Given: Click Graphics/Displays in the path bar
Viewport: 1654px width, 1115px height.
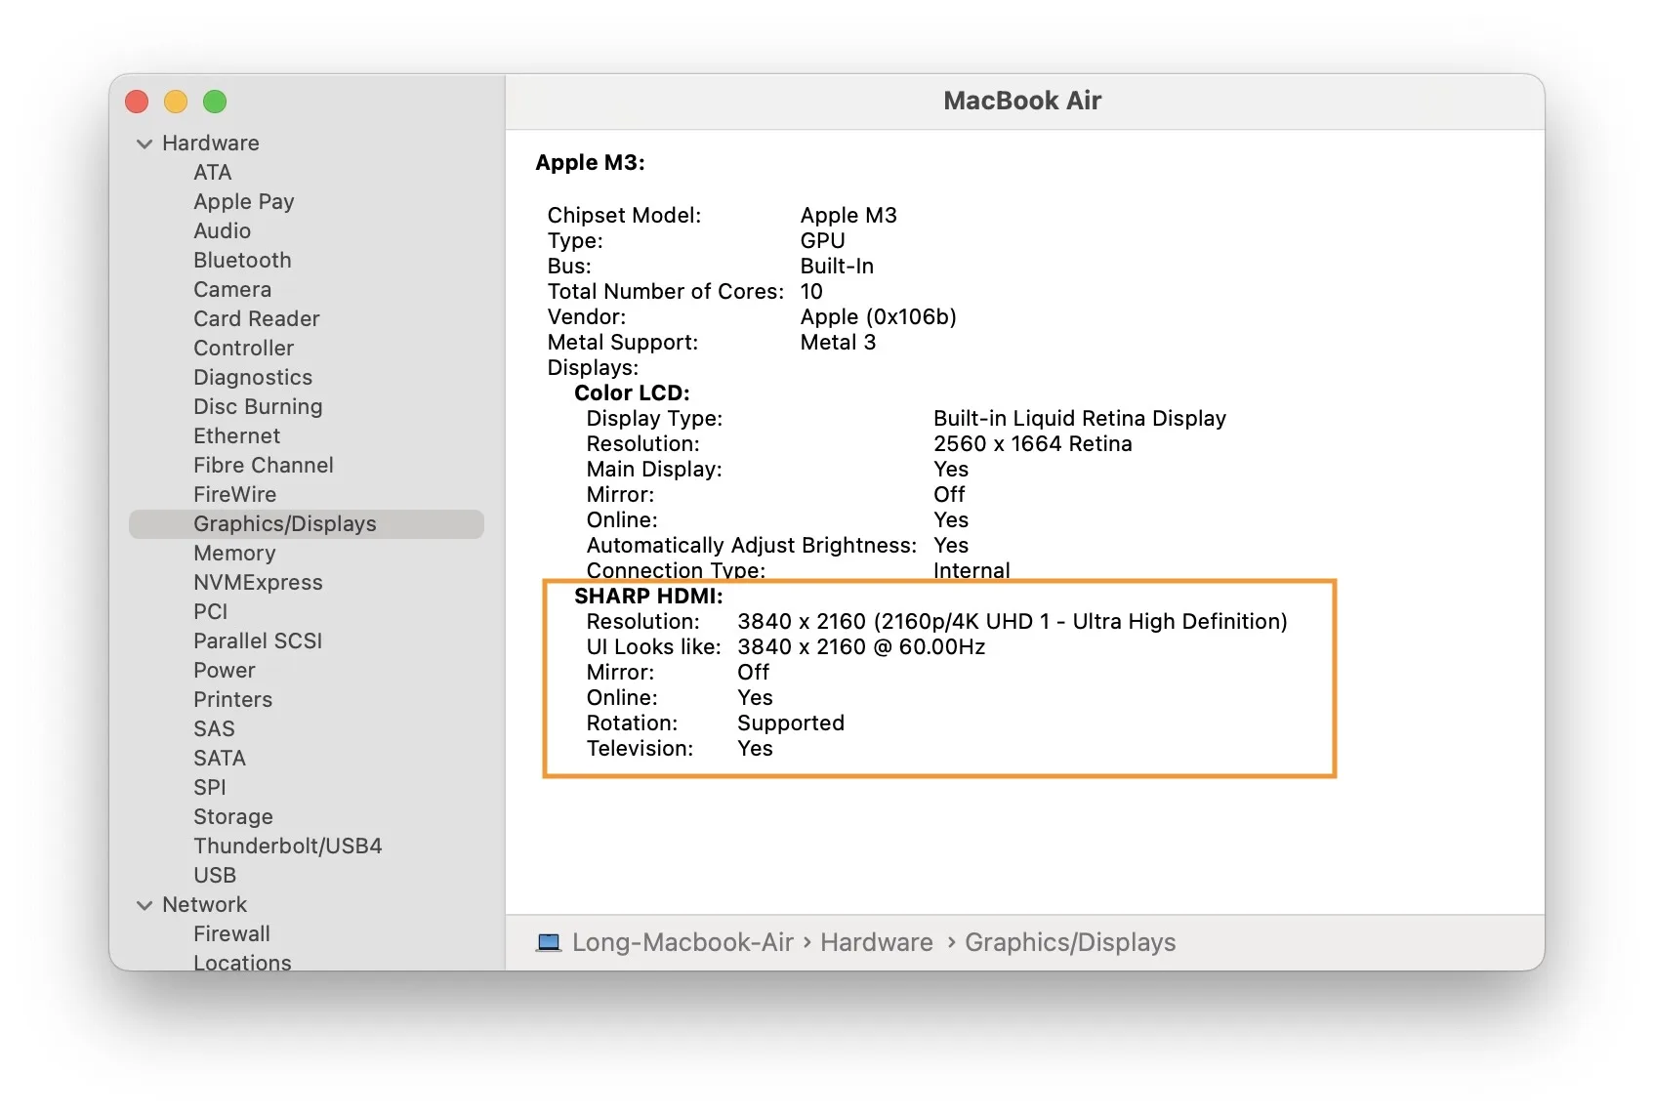Looking at the screenshot, I should tap(1070, 942).
